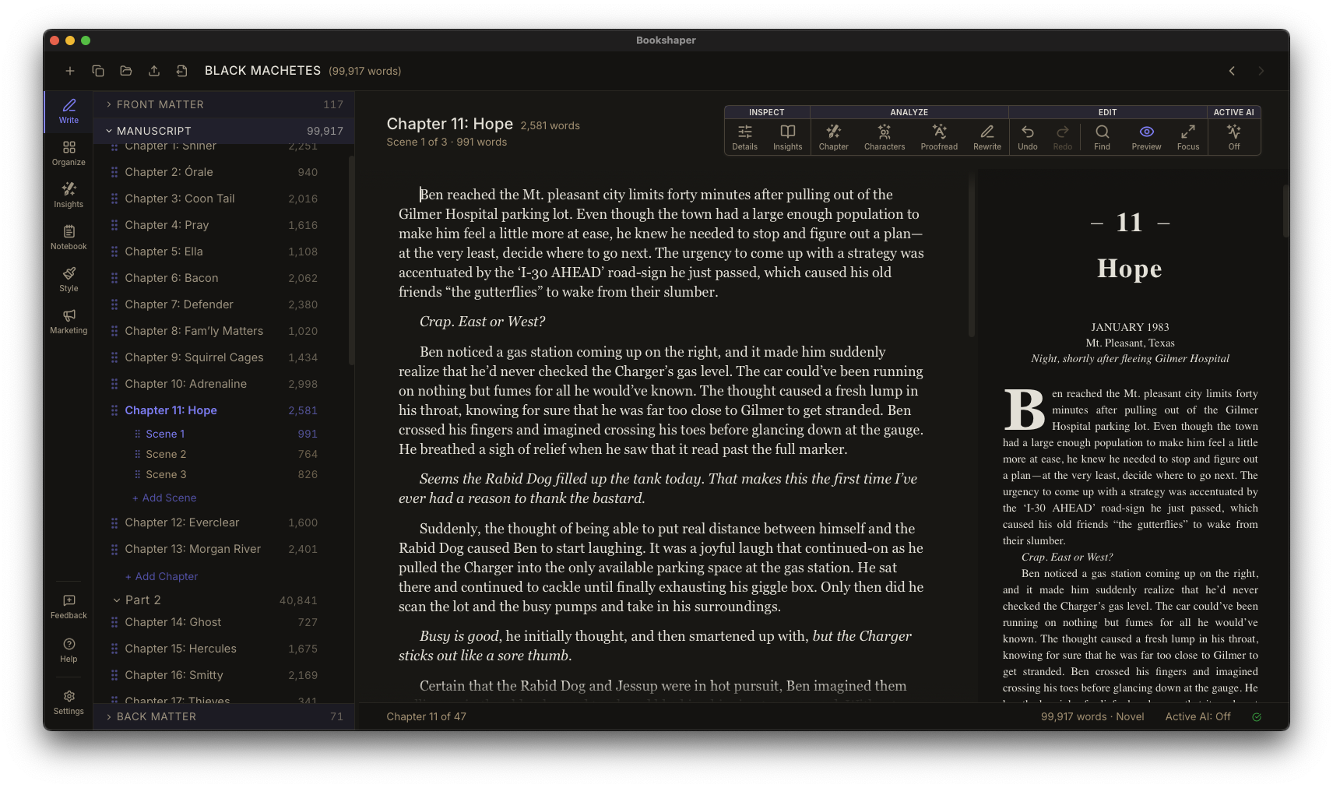Toggle Chapter analysis view

833,137
